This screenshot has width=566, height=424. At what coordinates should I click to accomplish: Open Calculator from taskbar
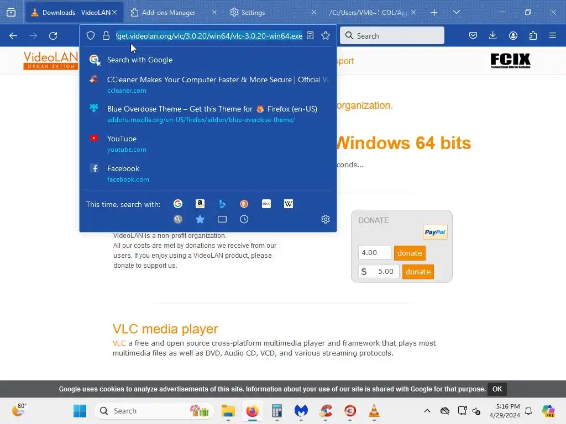point(277,411)
